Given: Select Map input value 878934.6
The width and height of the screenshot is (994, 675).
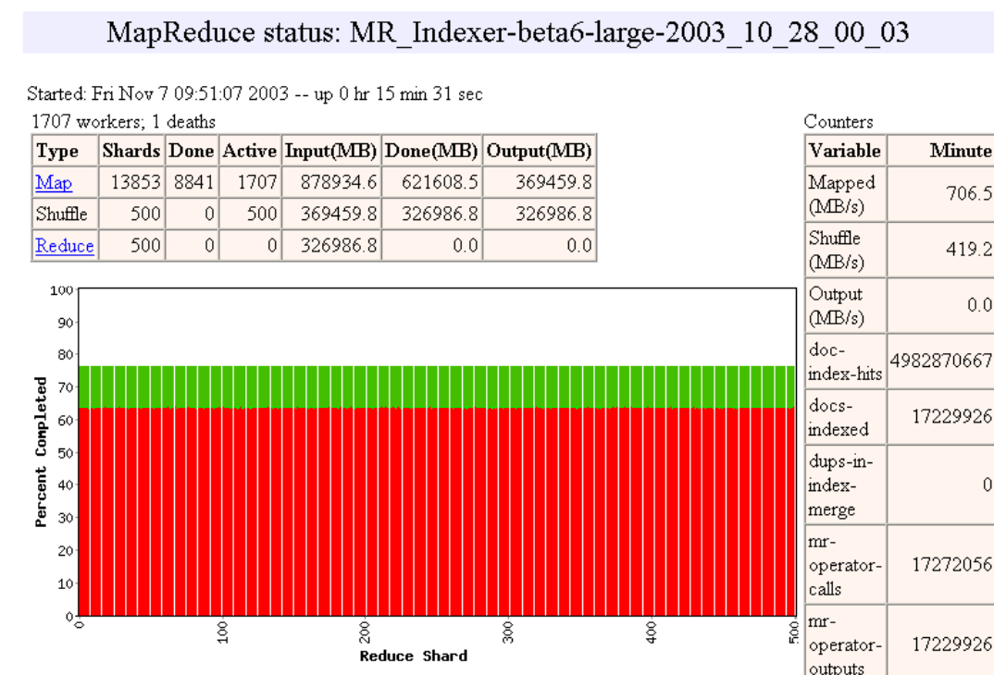Looking at the screenshot, I should (x=339, y=182).
